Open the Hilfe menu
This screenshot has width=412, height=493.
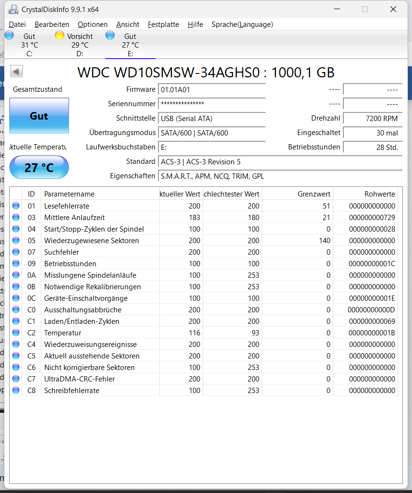coord(195,25)
